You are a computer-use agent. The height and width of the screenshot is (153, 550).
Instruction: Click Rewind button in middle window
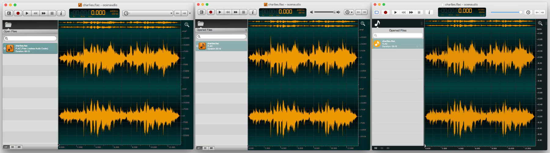coord(228,12)
